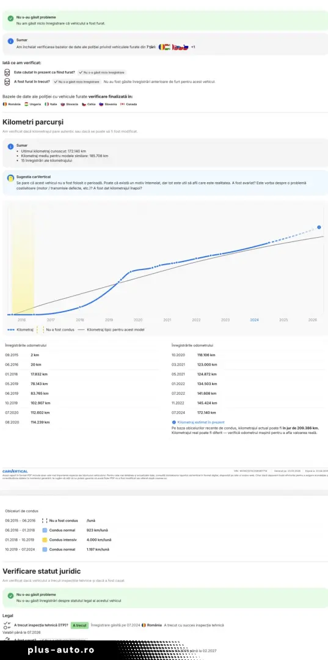Image resolution: width=328 pixels, height=660 pixels.
Task: Click the "Nu s-a găsit nicio înregistrare" badge for the current-theft check
Action: pyautogui.click(x=102, y=72)
